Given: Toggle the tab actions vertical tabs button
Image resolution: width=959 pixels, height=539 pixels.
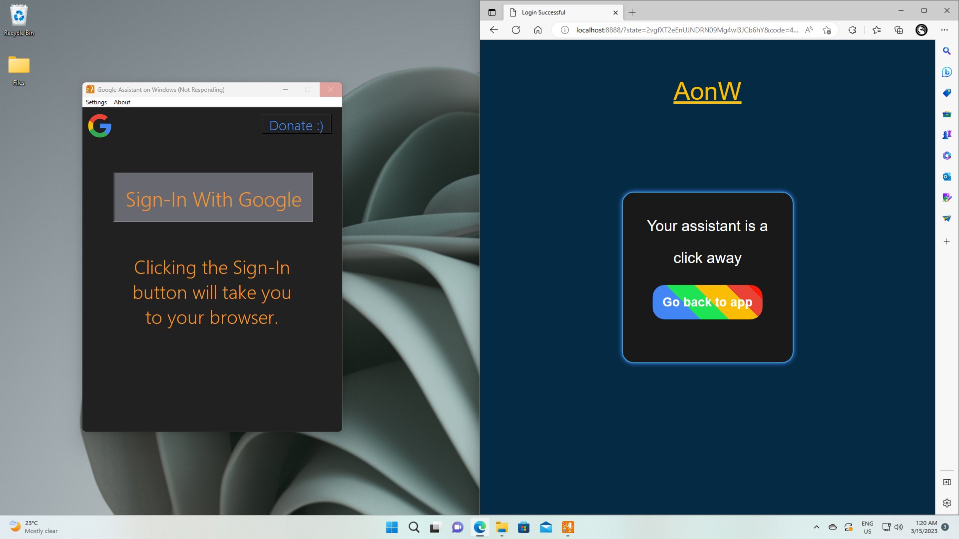Looking at the screenshot, I should [492, 12].
